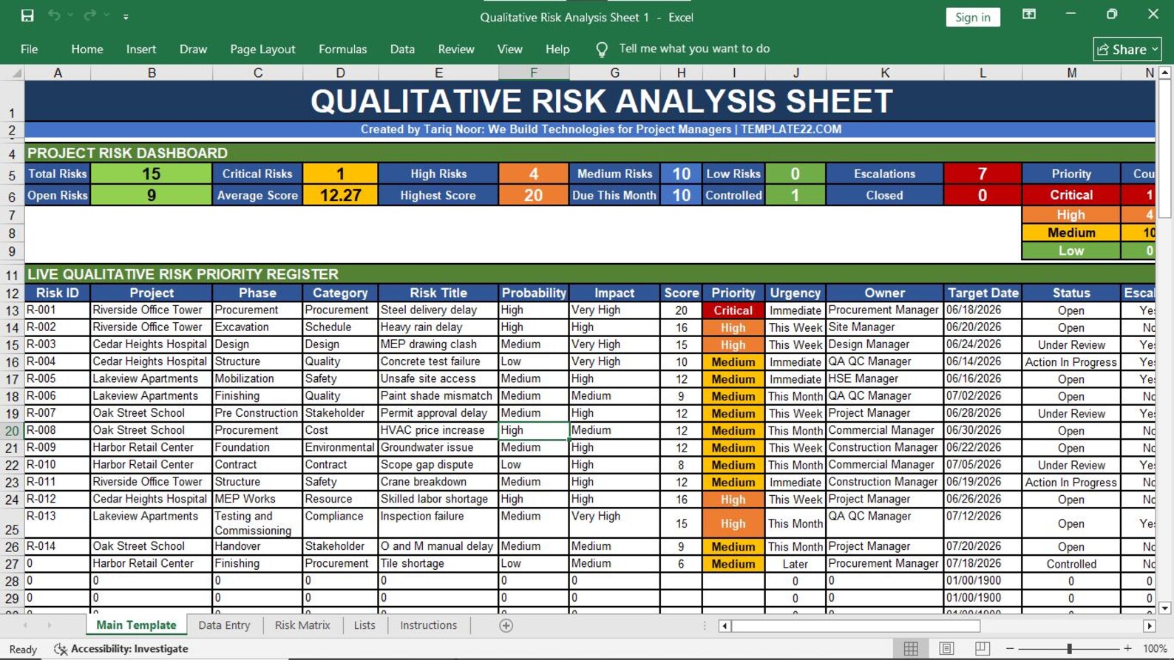Switch to the Lists sheet tab
Image resolution: width=1174 pixels, height=660 pixels.
(x=364, y=625)
